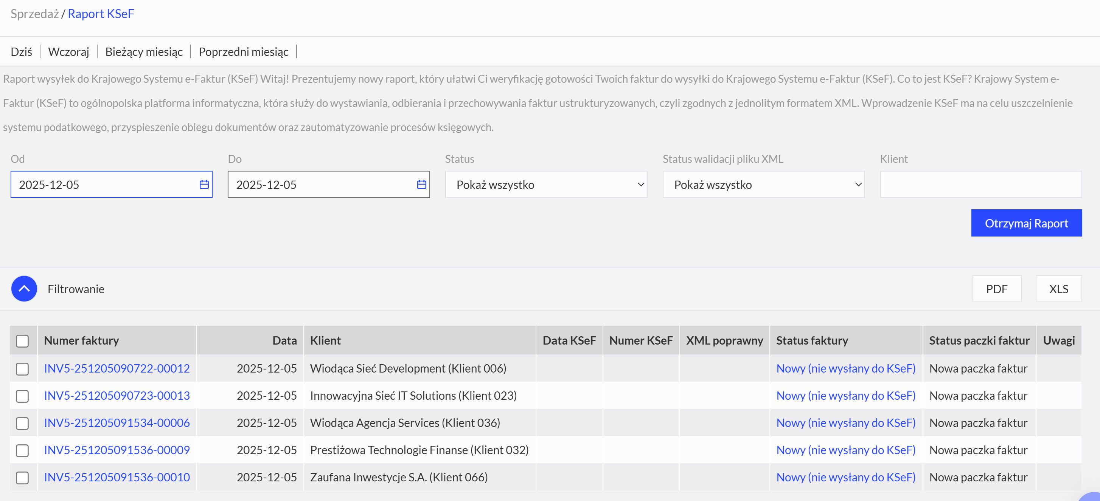Open invoice INV5-251205091536-00009

click(x=117, y=450)
